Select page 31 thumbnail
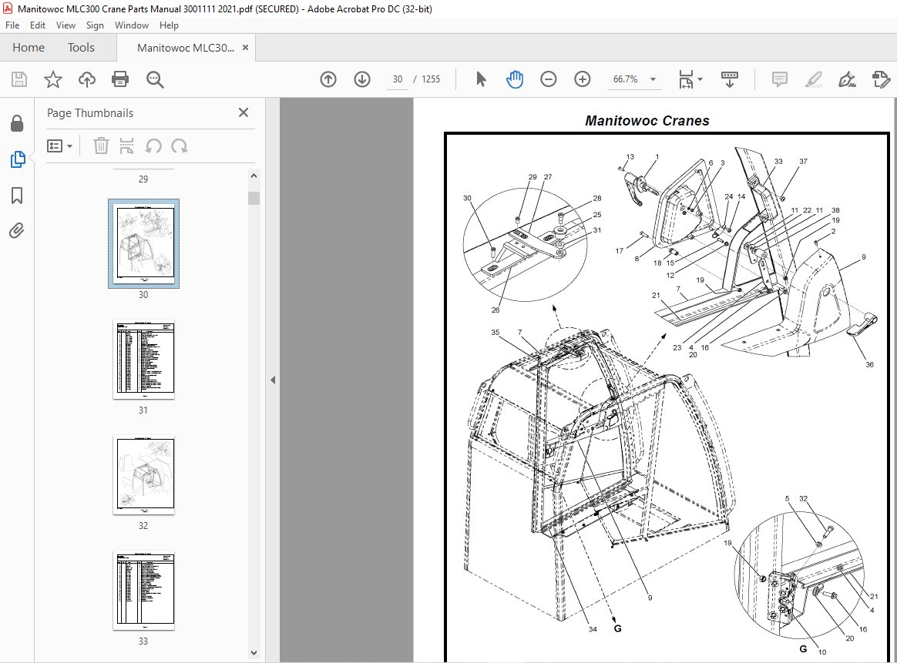Viewport: 897px width, 663px height. pos(143,360)
